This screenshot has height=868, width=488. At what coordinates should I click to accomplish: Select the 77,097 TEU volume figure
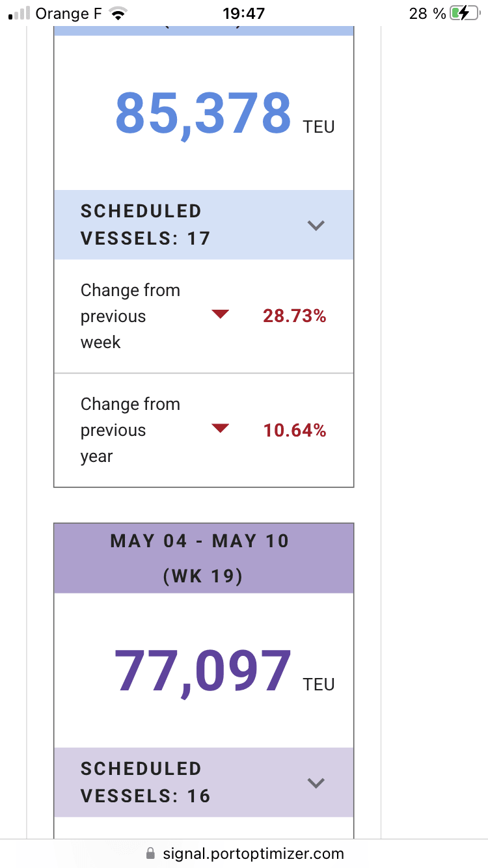[203, 671]
